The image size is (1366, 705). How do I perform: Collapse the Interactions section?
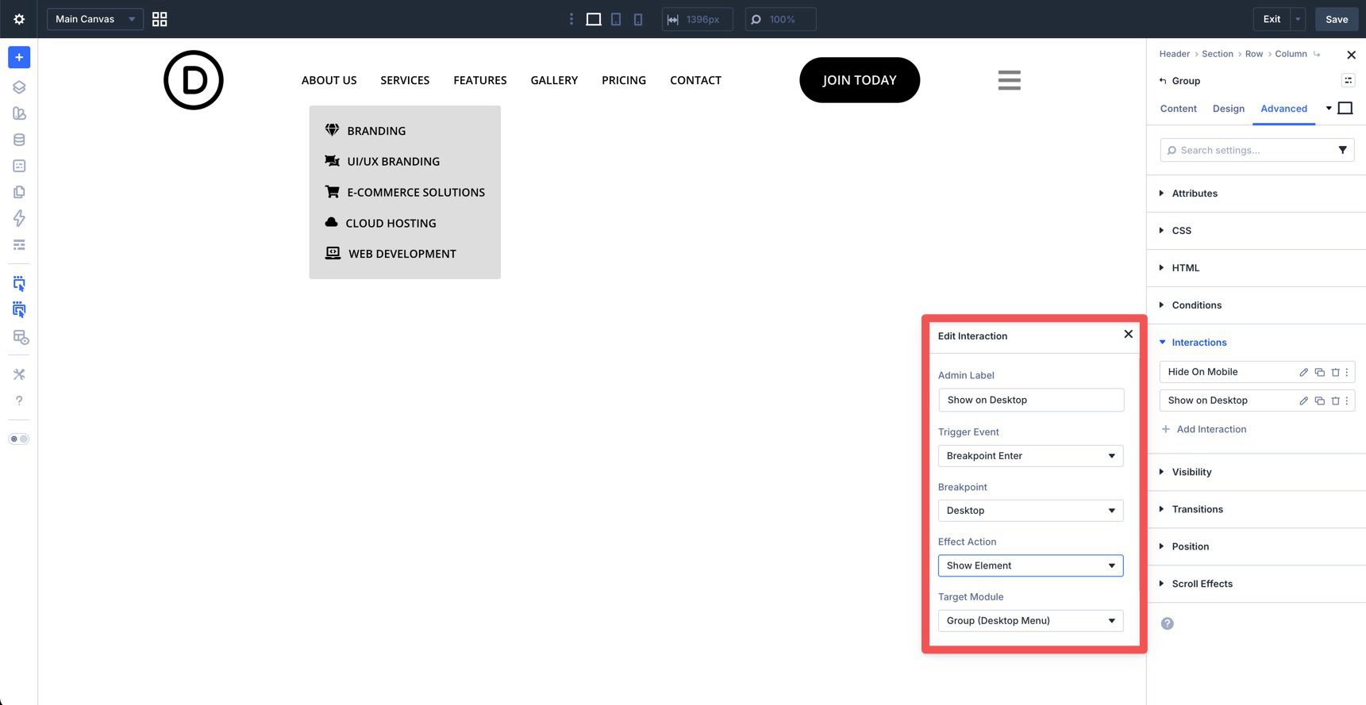[1199, 343]
